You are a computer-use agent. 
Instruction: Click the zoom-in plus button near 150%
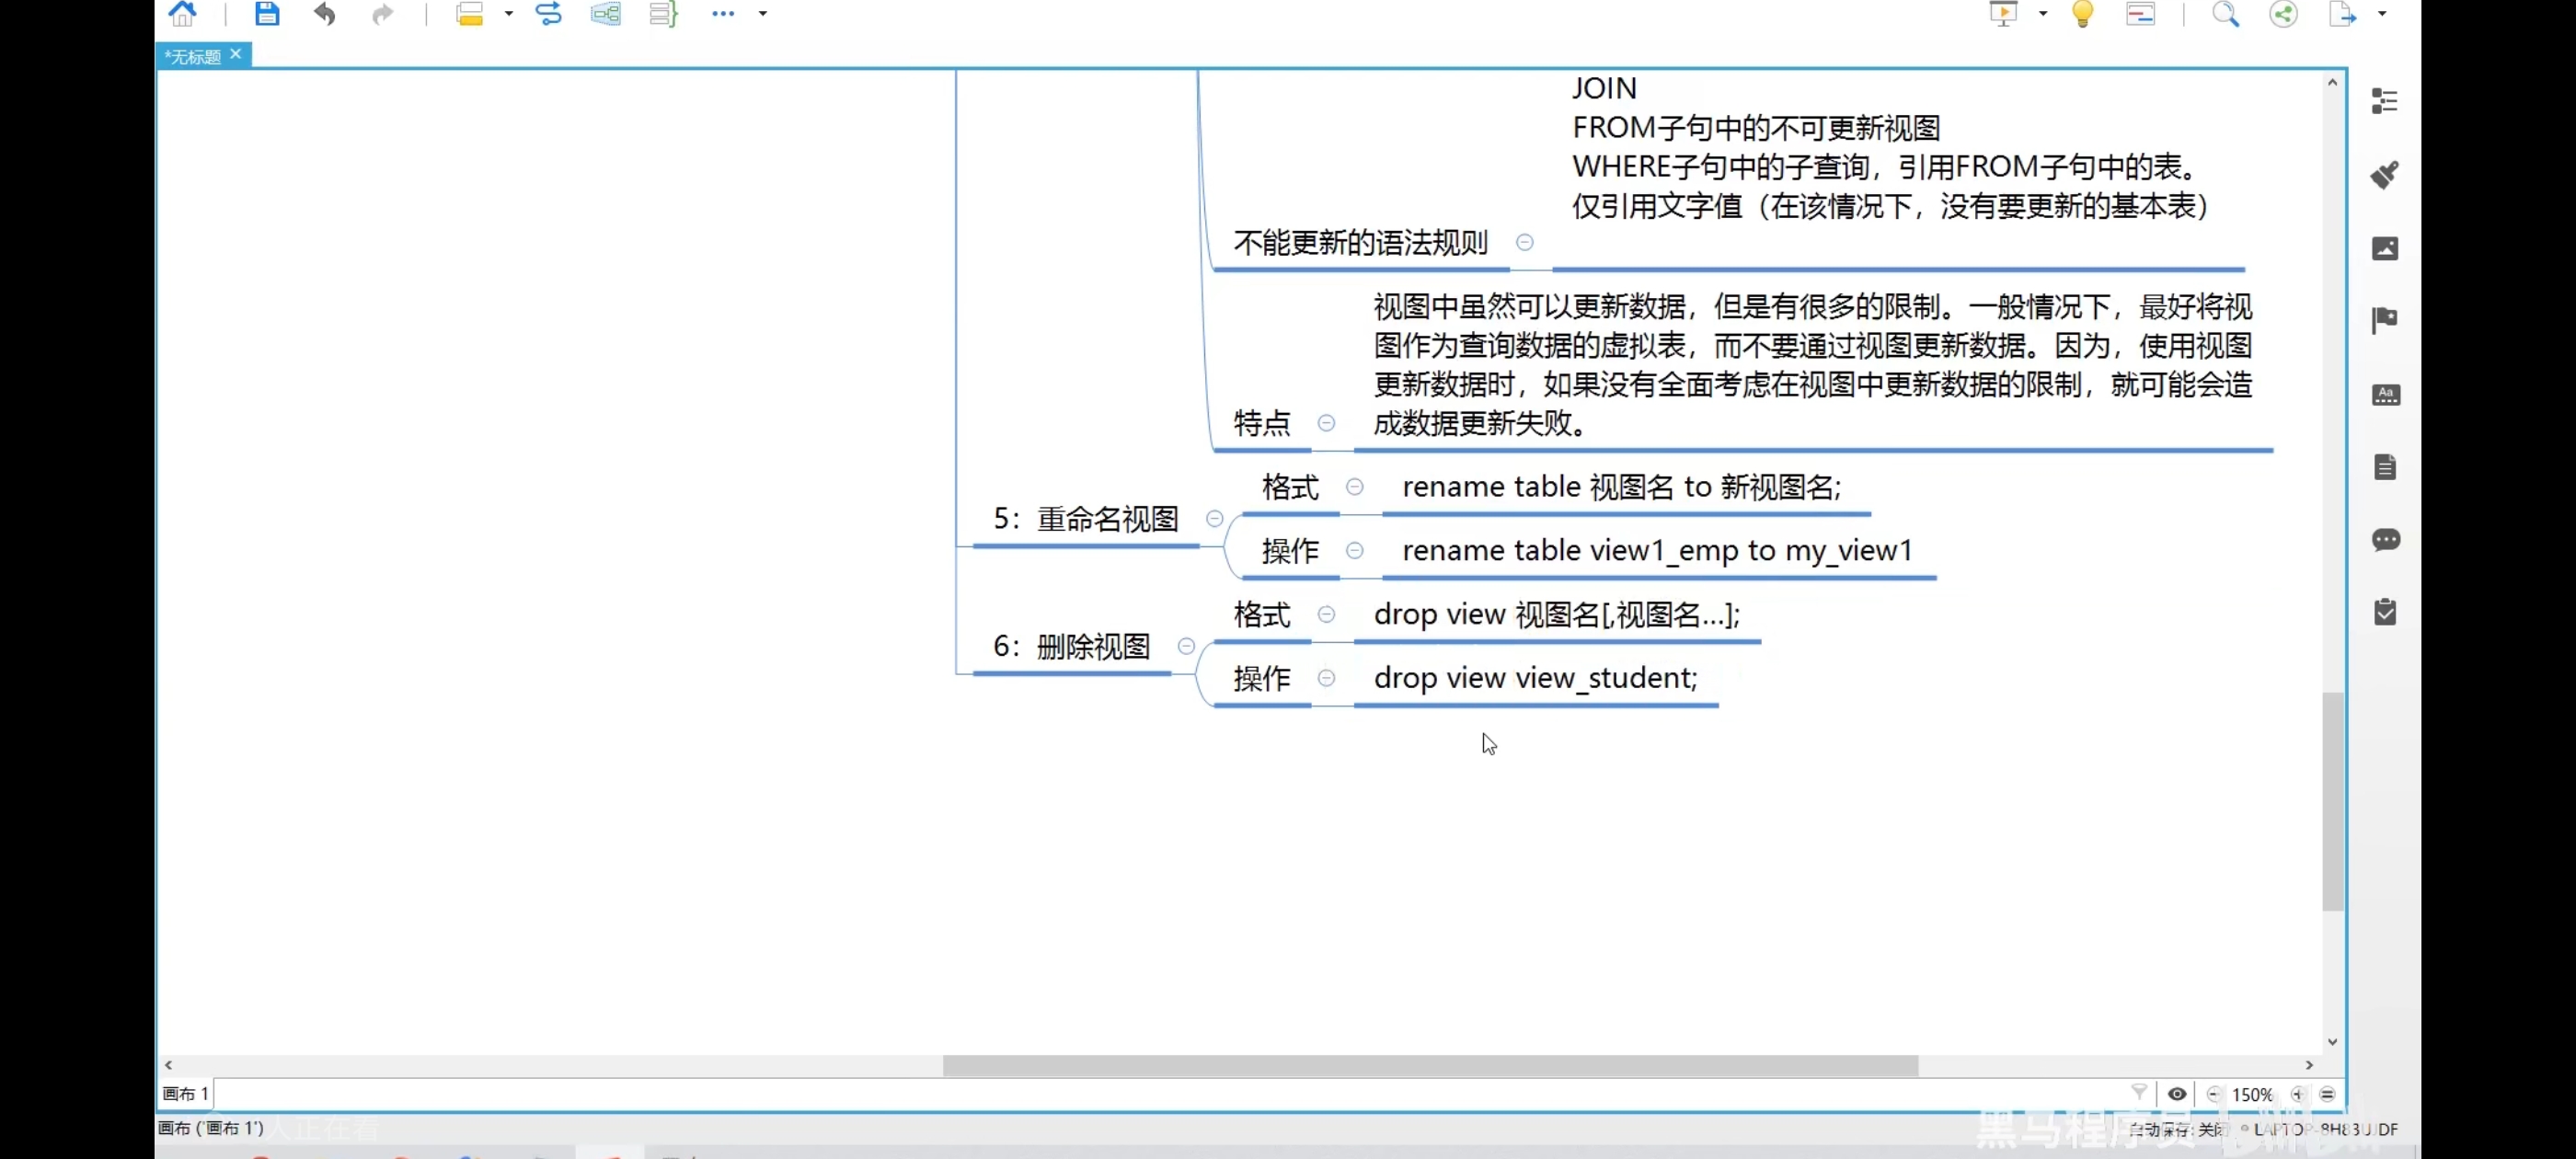[x=2297, y=1094]
